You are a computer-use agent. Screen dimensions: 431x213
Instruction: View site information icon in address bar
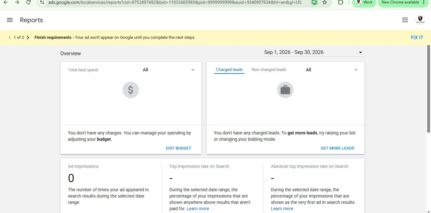42,2
